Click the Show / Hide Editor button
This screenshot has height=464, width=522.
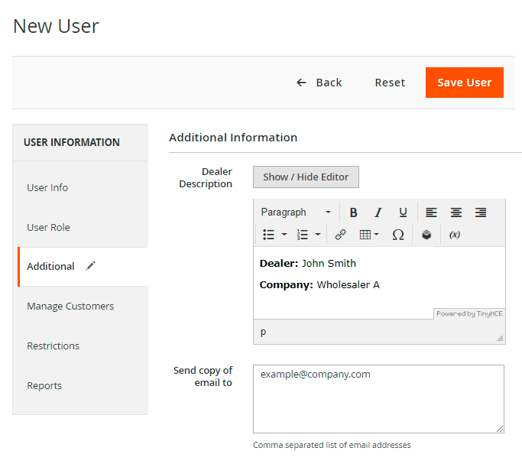pos(306,177)
